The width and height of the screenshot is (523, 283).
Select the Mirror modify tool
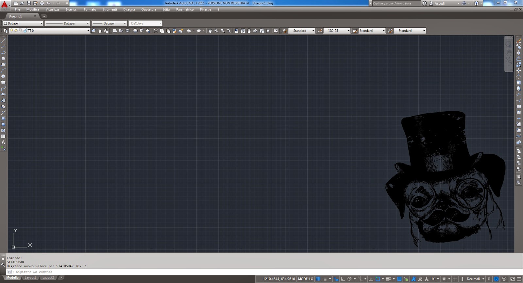tap(519, 53)
